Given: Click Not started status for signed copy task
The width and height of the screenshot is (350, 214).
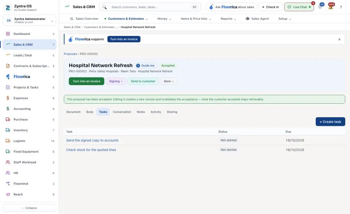Looking at the screenshot, I should click(x=228, y=140).
